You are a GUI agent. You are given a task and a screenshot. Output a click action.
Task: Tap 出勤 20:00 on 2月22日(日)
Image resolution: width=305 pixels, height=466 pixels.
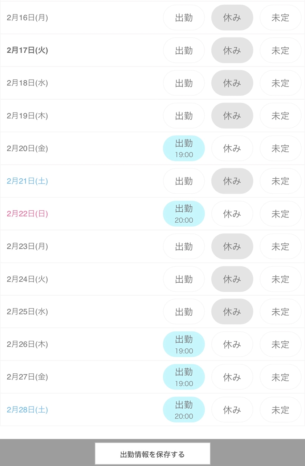[x=184, y=214]
